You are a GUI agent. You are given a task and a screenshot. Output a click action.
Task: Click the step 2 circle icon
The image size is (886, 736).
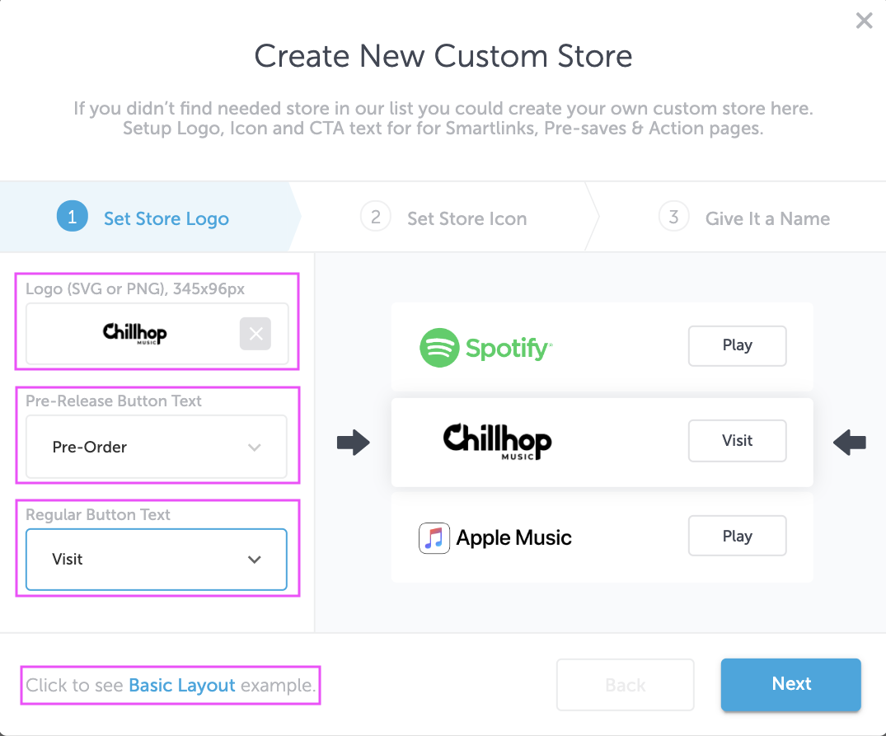click(x=376, y=216)
